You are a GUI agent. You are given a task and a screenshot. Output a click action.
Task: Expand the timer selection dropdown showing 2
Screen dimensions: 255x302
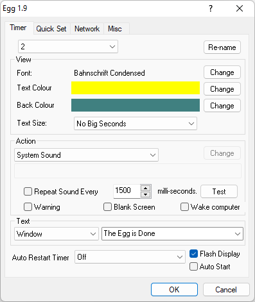coord(68,47)
